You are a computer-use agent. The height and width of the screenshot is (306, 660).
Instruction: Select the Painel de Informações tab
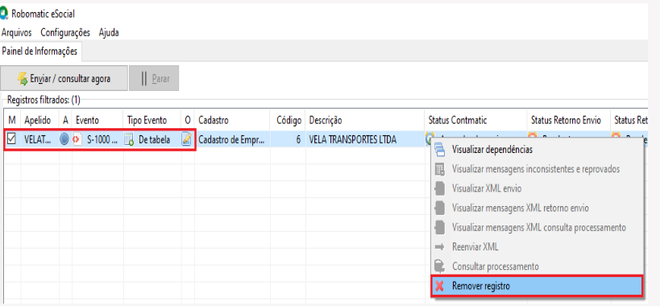tap(40, 52)
